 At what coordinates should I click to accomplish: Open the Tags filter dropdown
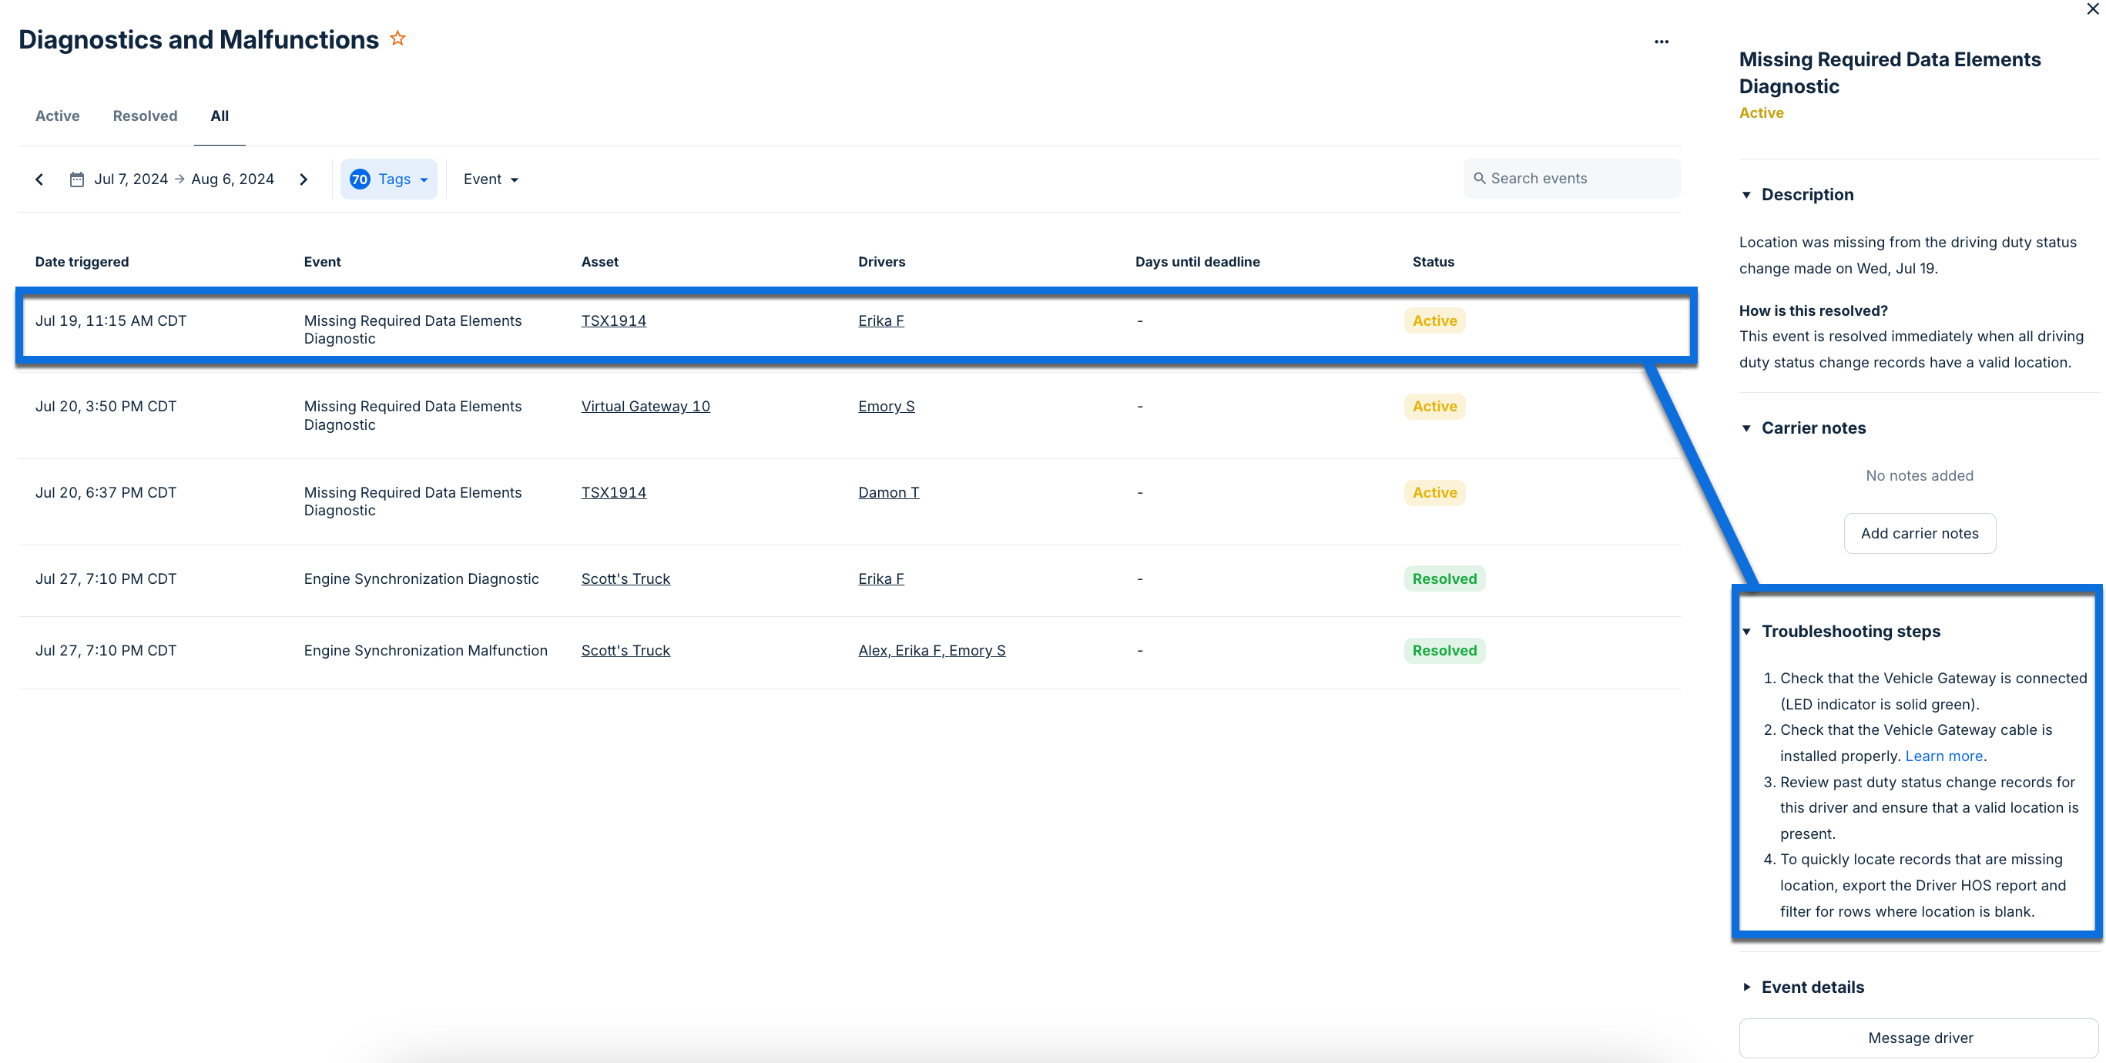389,179
